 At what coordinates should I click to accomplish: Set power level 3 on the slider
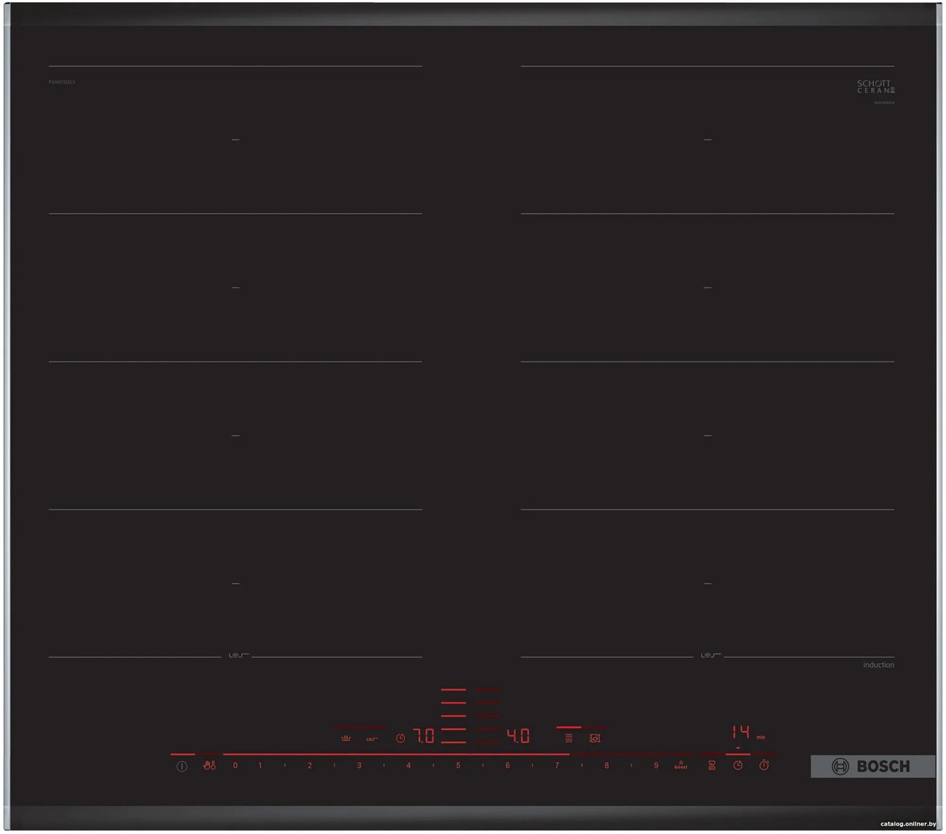(359, 766)
